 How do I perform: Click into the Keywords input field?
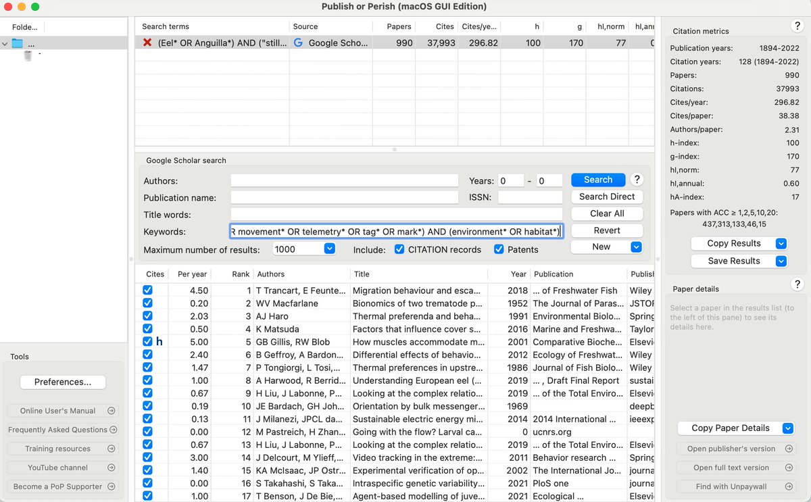[396, 232]
